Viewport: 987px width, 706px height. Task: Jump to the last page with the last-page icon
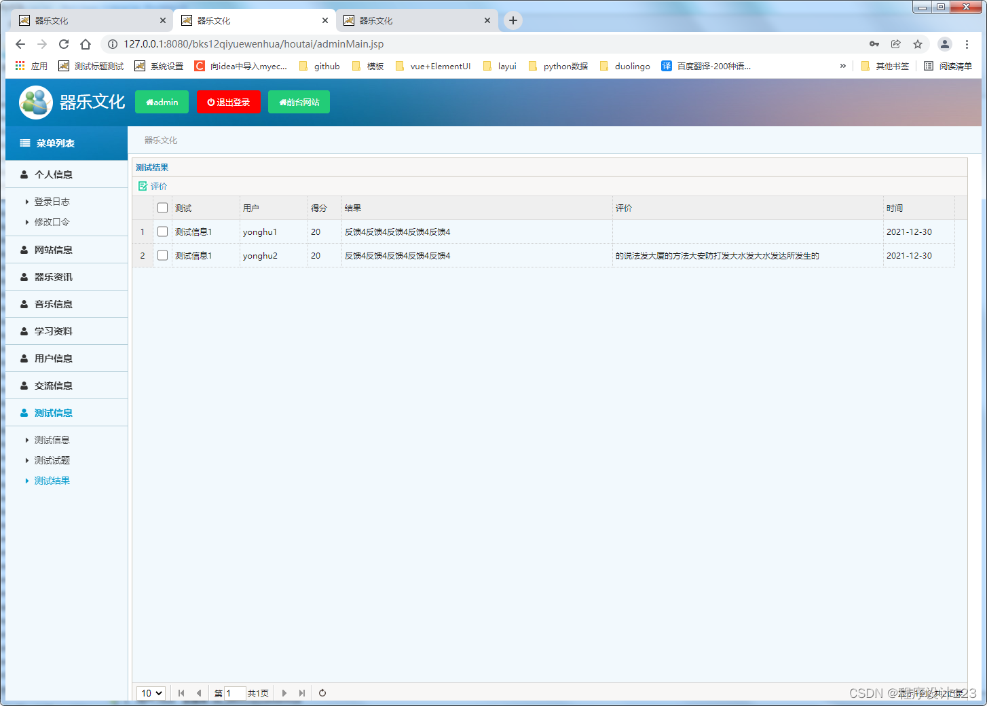(x=301, y=693)
